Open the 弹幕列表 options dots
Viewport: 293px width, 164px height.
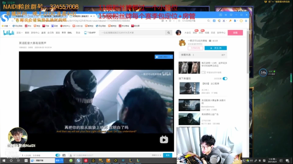pyautogui.click(x=193, y=55)
